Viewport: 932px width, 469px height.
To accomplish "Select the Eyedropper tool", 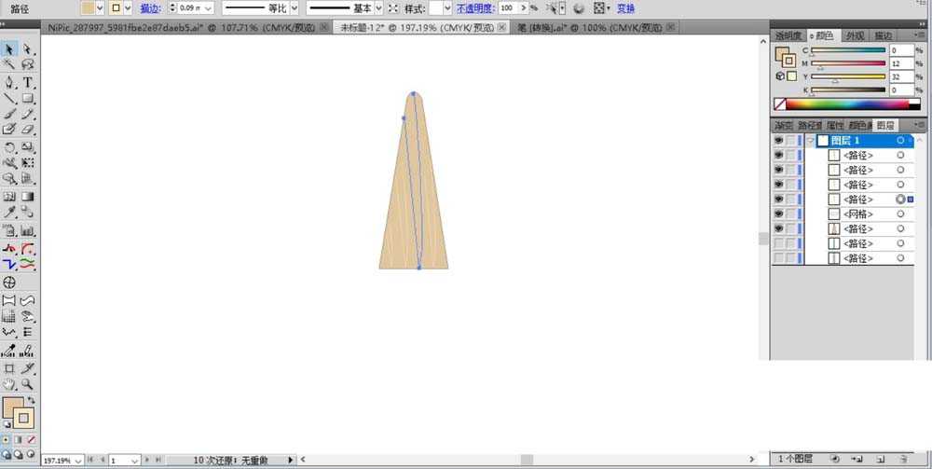I will (x=9, y=212).
